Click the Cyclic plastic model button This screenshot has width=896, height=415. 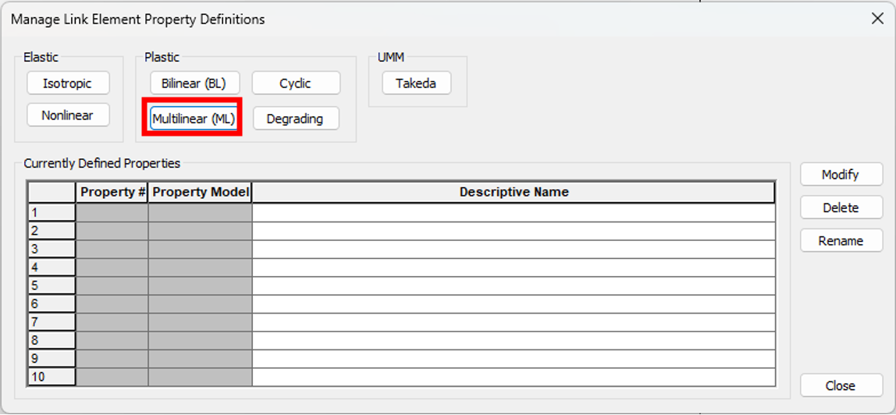(x=296, y=83)
